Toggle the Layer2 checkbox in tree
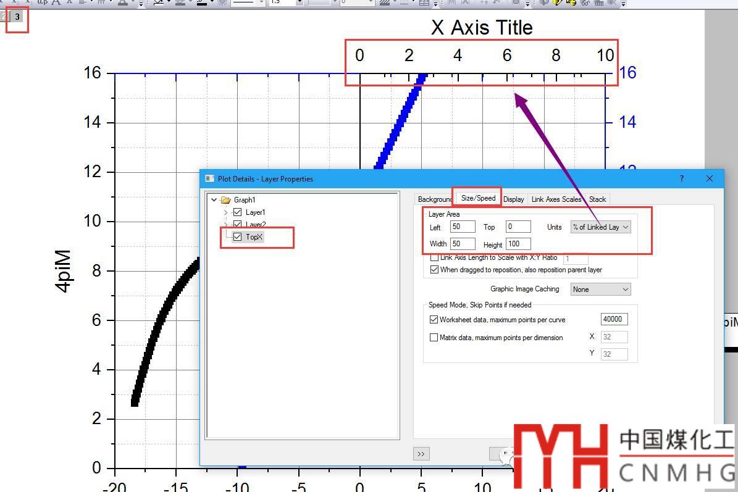The image size is (738, 492). click(x=238, y=224)
